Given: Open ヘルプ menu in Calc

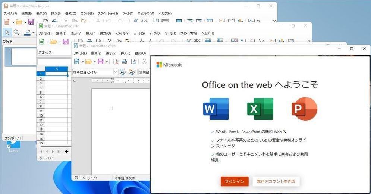Looking at the screenshot, I should pyautogui.click(x=208, y=33).
